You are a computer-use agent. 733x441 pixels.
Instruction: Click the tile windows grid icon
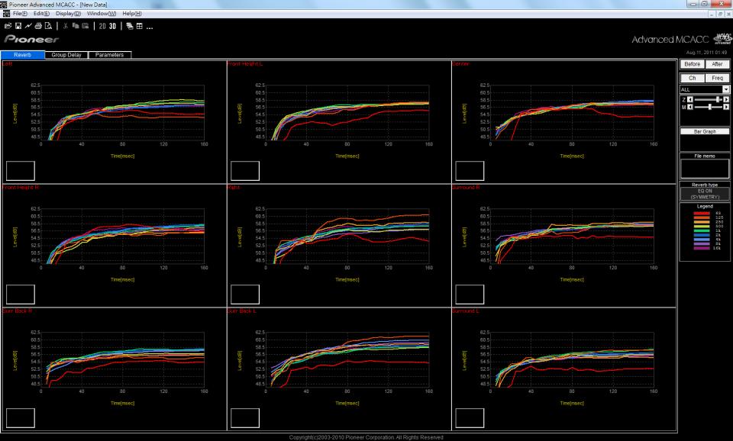[139, 26]
